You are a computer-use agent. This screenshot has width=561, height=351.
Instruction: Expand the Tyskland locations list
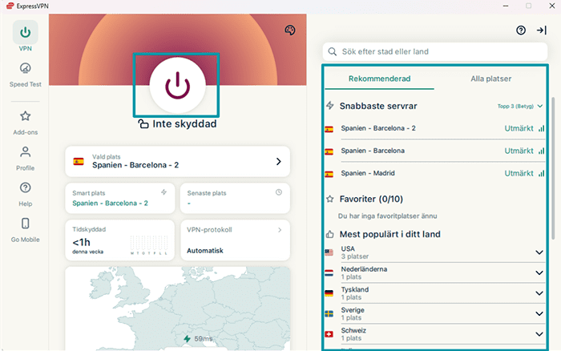539,293
